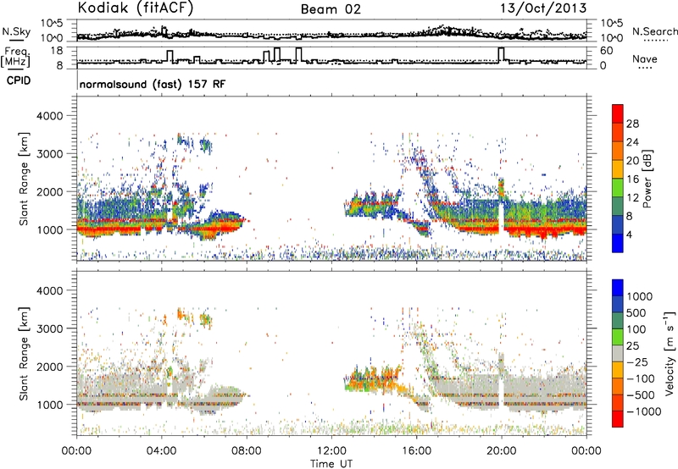Click the red bottom segment of the velocity colorbar
678x469 pixels.
click(x=618, y=419)
